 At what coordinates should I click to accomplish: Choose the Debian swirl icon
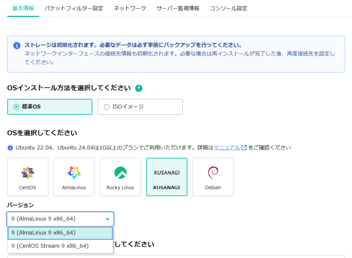pos(213,172)
